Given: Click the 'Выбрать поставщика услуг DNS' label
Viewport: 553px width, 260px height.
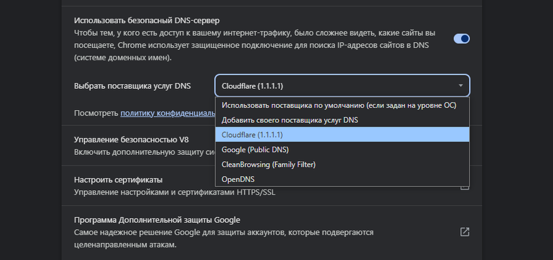Looking at the screenshot, I should click(x=132, y=86).
